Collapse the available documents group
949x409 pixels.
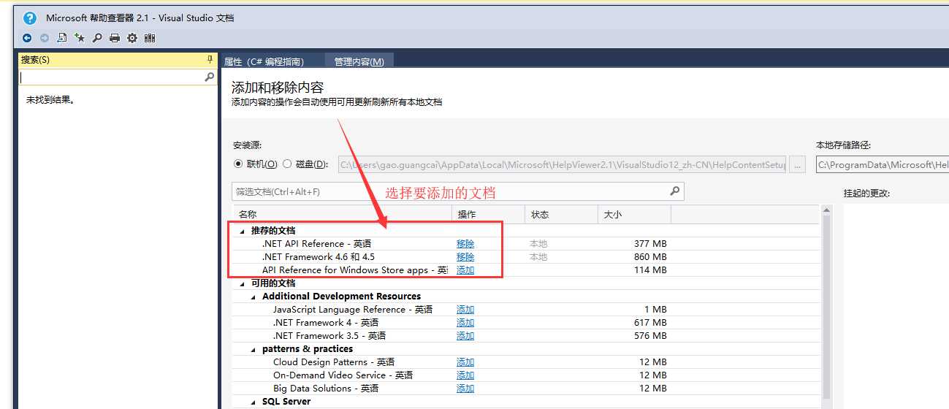(x=242, y=283)
